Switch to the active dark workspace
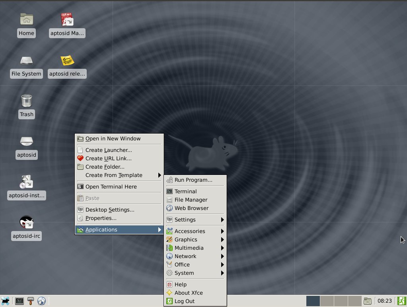This screenshot has height=307, width=407. 313,301
